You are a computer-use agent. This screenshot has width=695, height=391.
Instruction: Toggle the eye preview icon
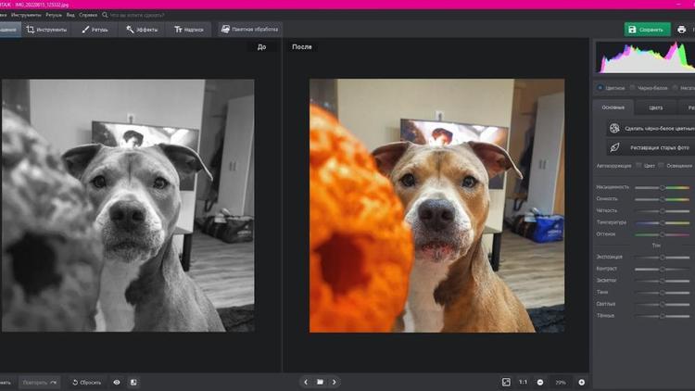117,382
